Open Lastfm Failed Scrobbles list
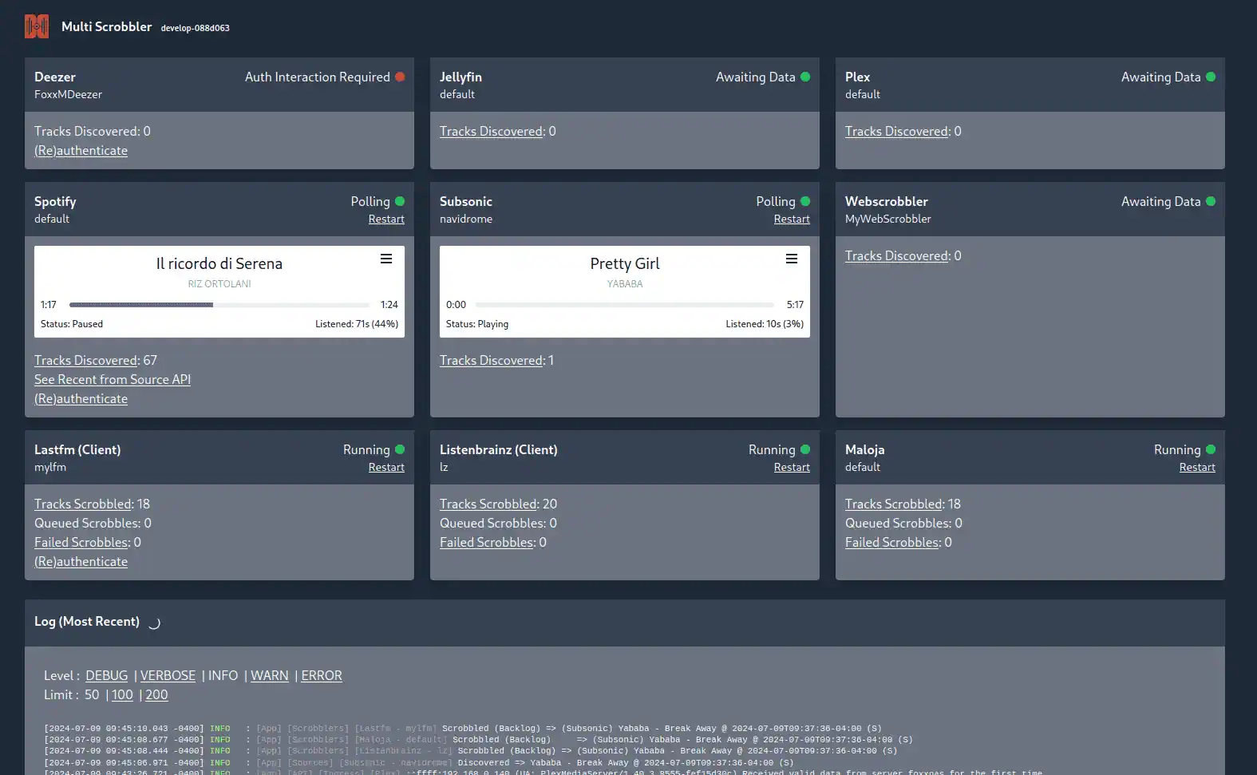 pyautogui.click(x=81, y=542)
